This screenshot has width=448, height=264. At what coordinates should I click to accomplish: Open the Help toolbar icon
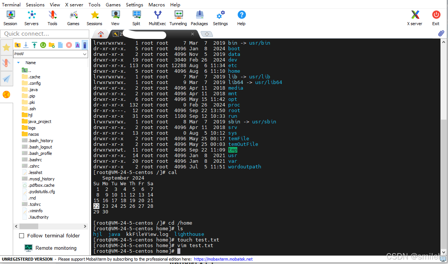(241, 18)
